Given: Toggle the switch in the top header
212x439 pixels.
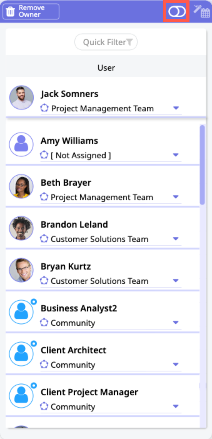Looking at the screenshot, I should 177,12.
